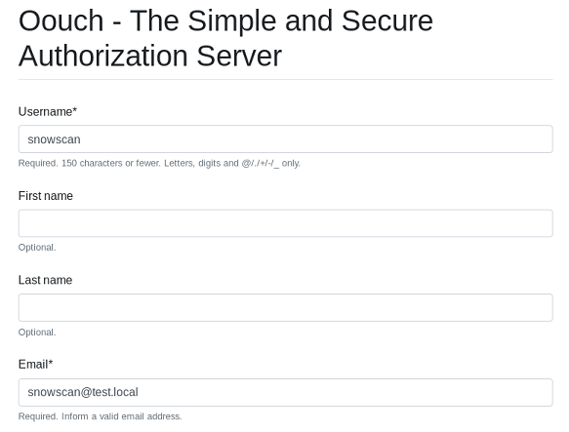The image size is (569, 432).
Task: Click the First name label
Action: (x=46, y=196)
